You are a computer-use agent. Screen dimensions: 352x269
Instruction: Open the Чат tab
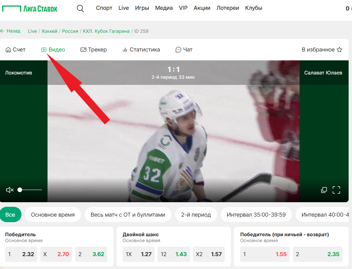pos(184,50)
